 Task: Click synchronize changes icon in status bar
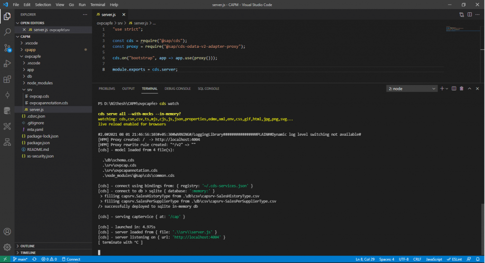(34, 259)
